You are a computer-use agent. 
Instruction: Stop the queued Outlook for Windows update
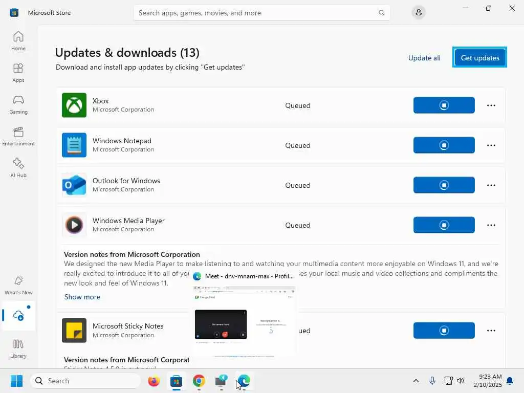(444, 185)
